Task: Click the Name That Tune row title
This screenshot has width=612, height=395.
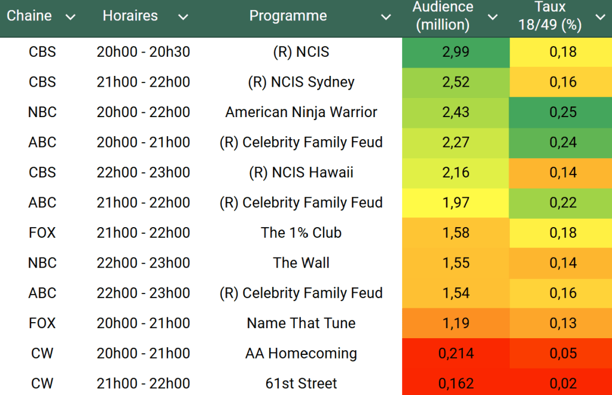Action: tap(301, 323)
